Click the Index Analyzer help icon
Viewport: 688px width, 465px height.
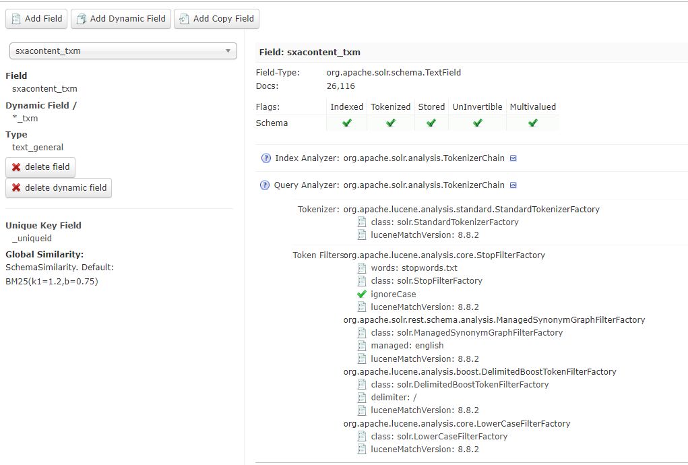[x=266, y=158]
